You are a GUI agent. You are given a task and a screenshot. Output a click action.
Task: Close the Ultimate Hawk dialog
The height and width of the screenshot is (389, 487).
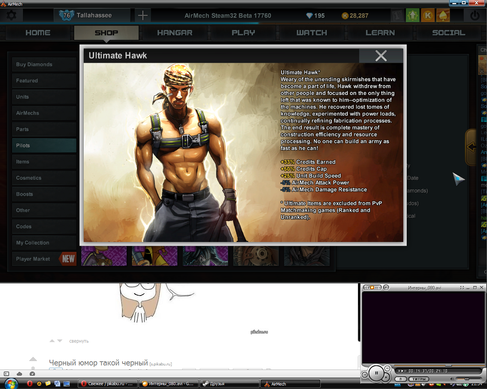coord(381,56)
